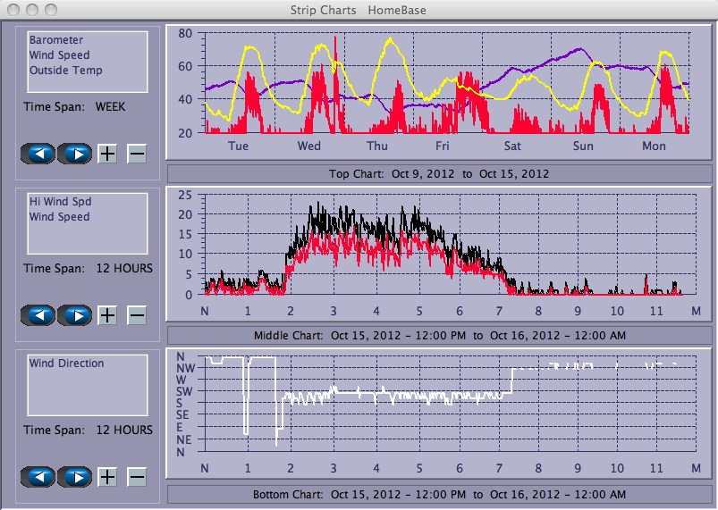Click the window's green zoom button
Screen dimensions: 718x510
[51, 10]
